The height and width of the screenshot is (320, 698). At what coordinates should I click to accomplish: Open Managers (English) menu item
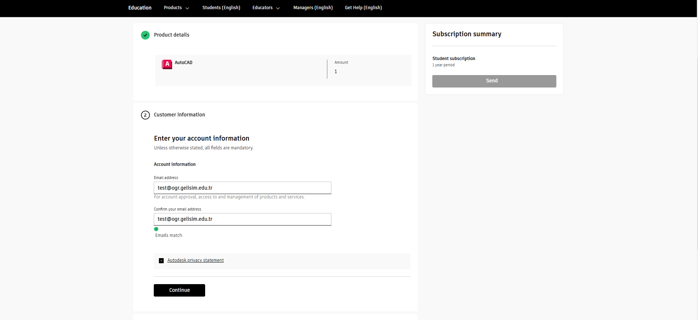[x=313, y=8]
